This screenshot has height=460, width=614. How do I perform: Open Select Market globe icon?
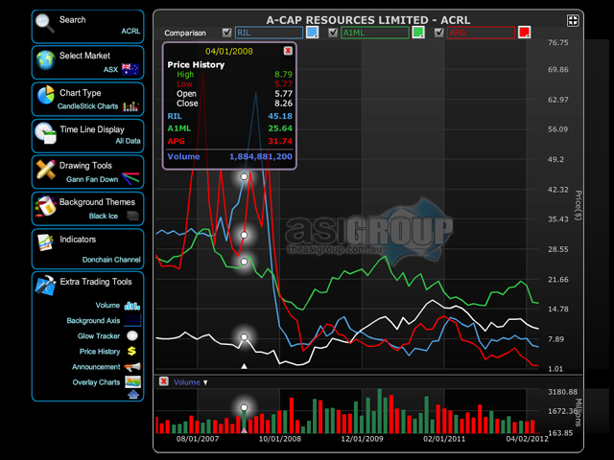click(x=46, y=59)
